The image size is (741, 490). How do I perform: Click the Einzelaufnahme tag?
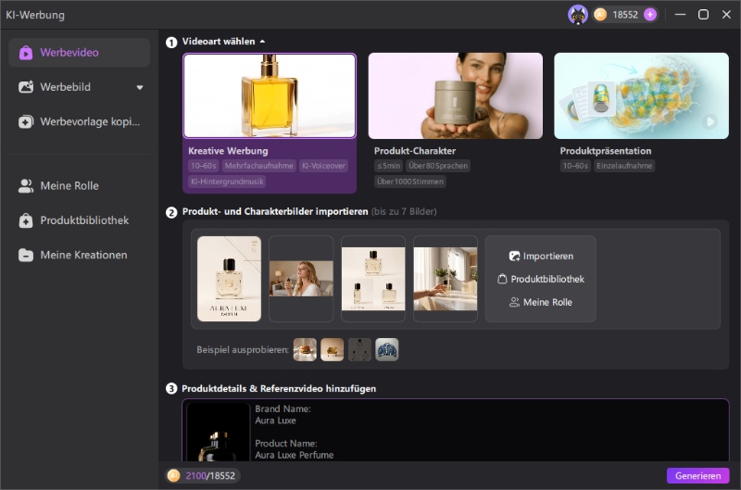[624, 166]
